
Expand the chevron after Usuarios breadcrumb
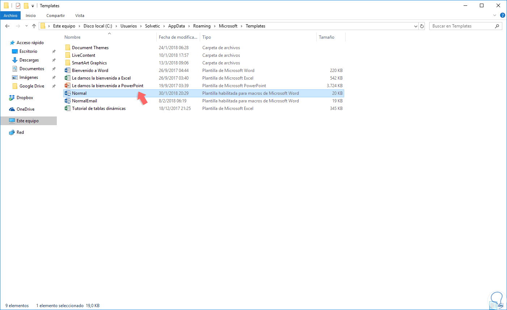[x=141, y=26]
